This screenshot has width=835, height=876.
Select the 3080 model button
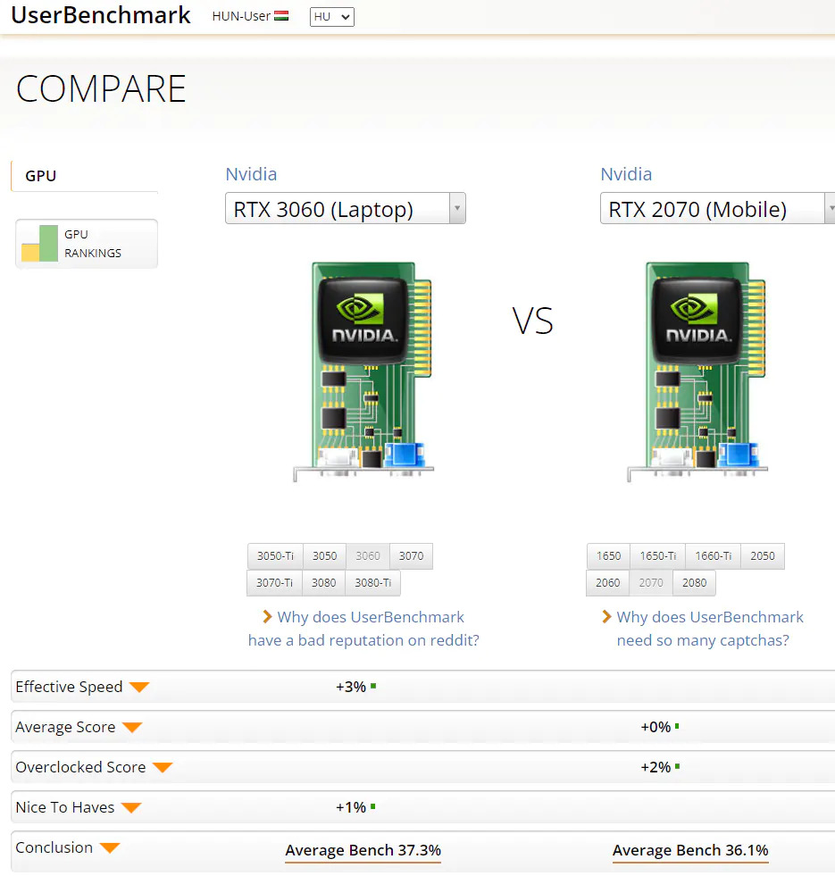point(324,583)
